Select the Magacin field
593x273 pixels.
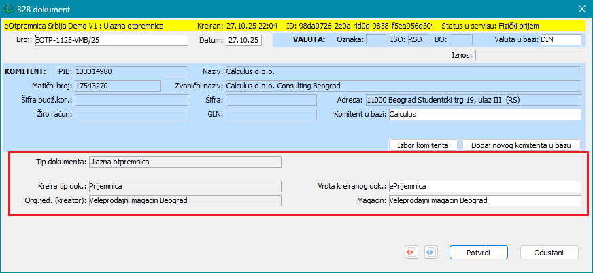click(x=484, y=200)
